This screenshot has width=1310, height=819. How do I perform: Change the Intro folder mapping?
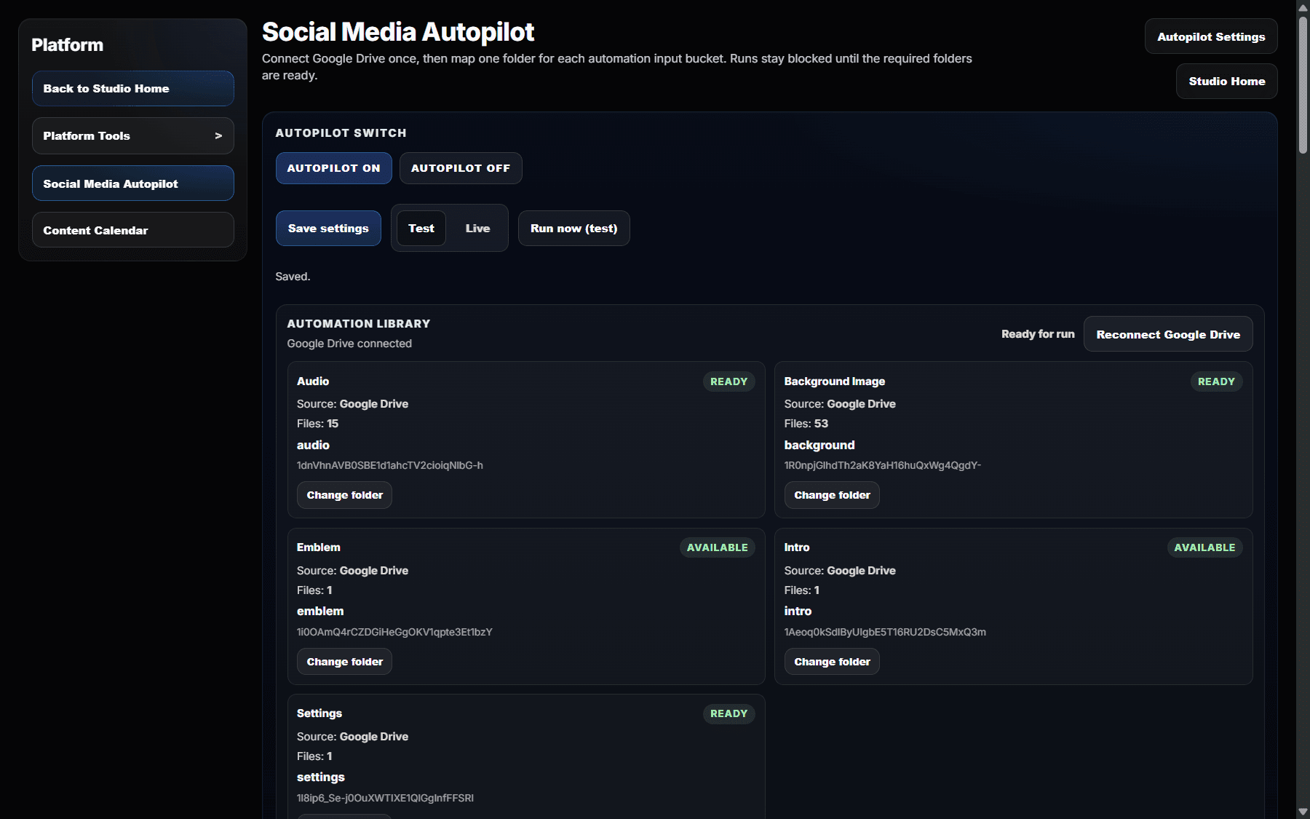831,661
